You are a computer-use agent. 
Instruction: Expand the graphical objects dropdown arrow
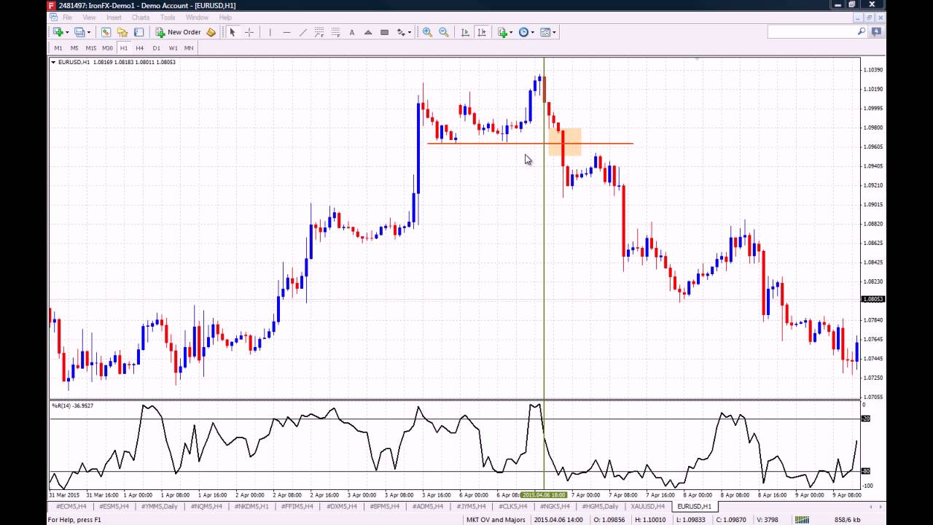point(410,32)
